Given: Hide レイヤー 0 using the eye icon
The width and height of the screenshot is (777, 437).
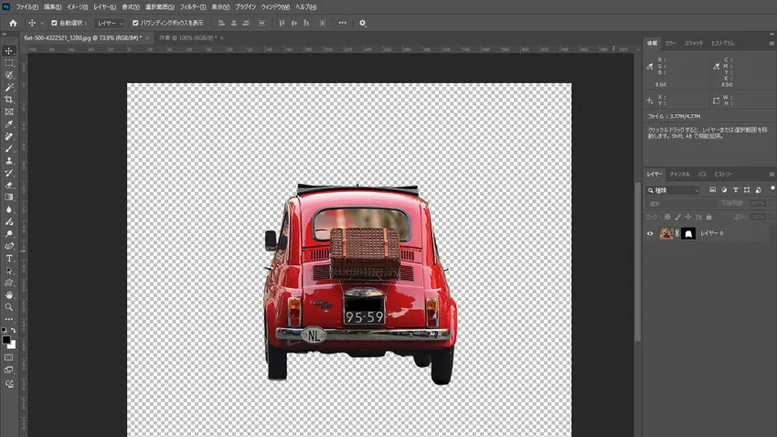Looking at the screenshot, I should [x=650, y=234].
